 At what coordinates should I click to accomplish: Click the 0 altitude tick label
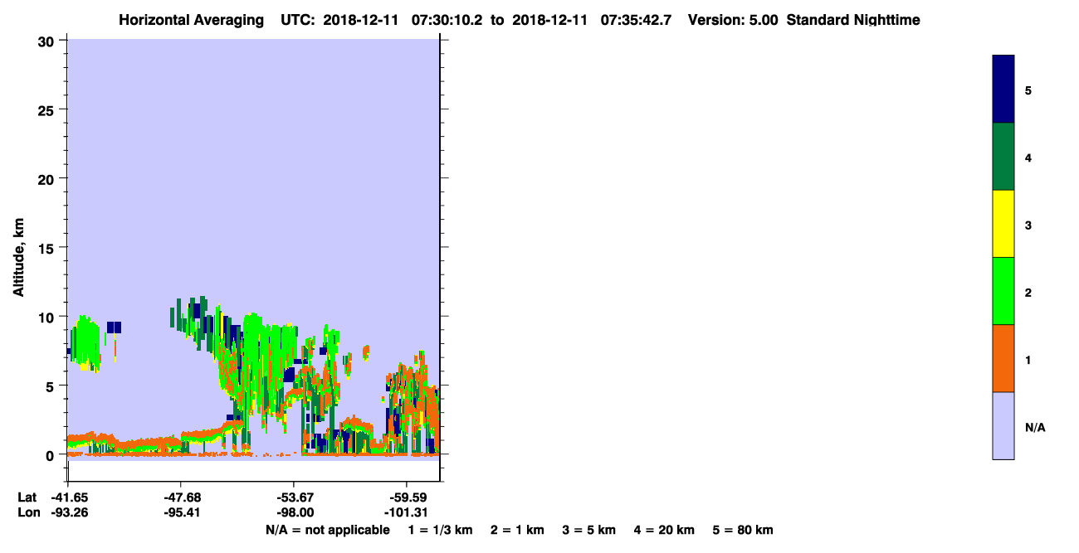(51, 454)
